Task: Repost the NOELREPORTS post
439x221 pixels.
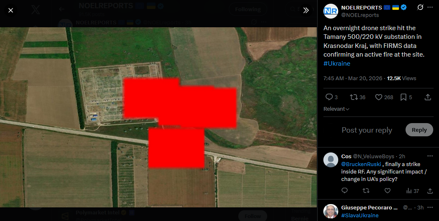Action: (x=358, y=97)
